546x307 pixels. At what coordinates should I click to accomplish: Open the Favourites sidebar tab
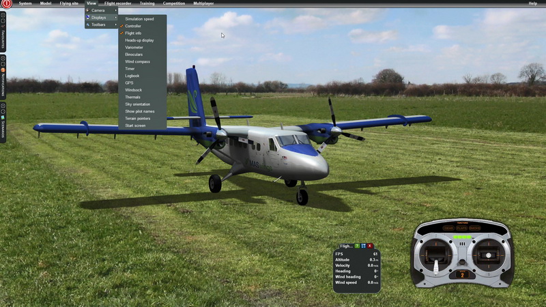click(3, 32)
